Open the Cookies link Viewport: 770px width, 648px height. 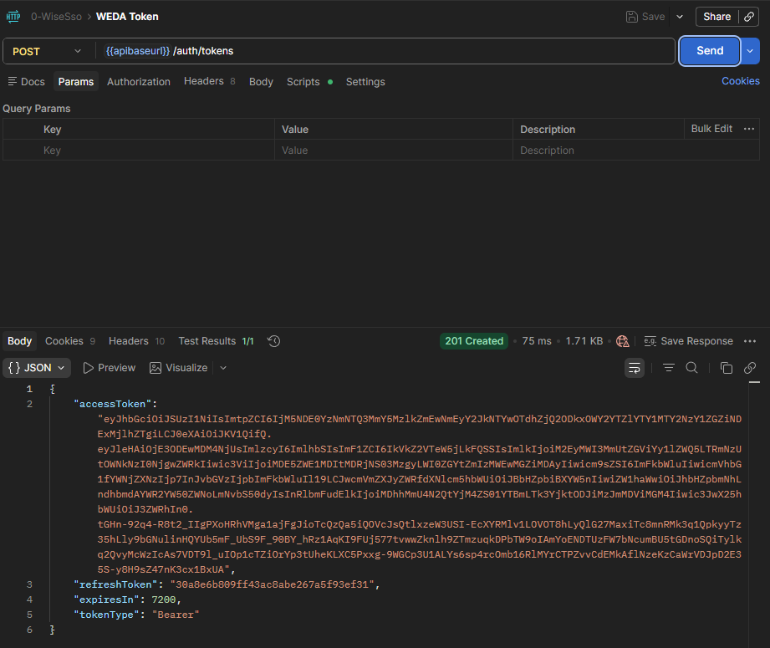point(741,81)
